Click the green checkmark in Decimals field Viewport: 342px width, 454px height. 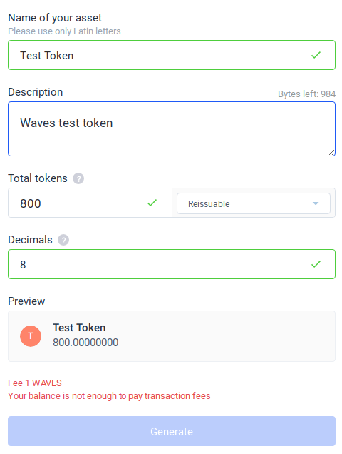pos(316,264)
